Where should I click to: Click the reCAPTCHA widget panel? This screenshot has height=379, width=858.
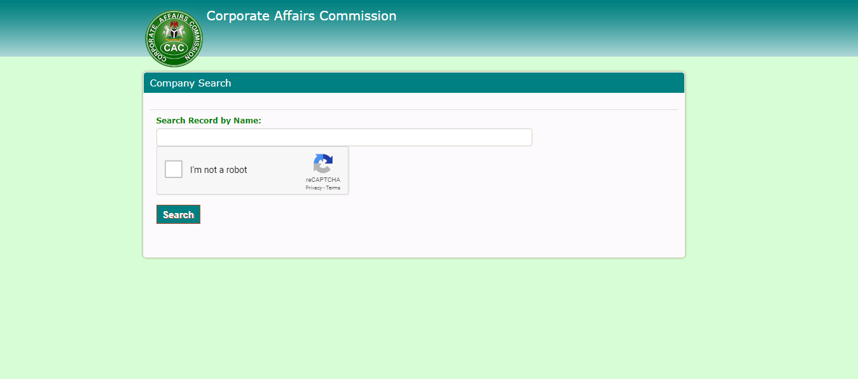coord(253,170)
